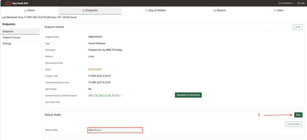Click the Home tab house icon
The width and height of the screenshot is (307, 140).
pos(26,10)
